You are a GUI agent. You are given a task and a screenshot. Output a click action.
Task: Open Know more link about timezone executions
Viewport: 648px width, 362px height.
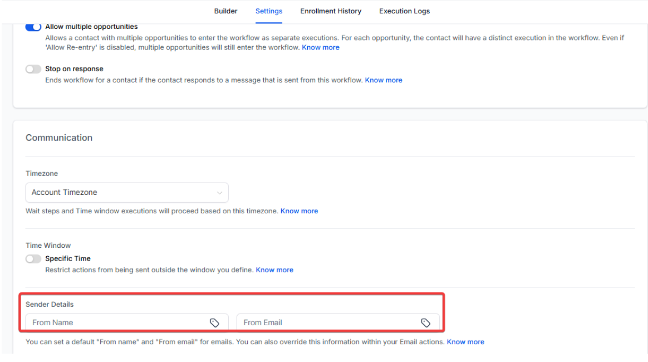click(299, 211)
